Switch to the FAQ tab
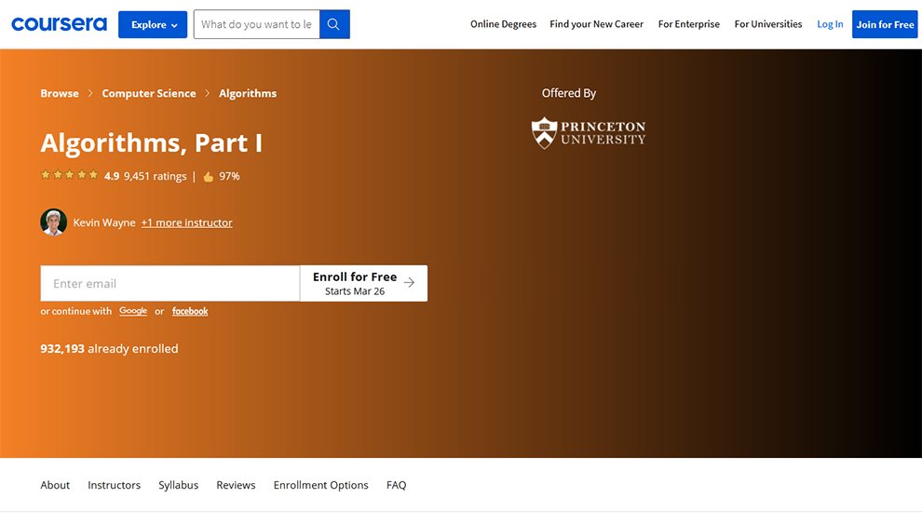Viewport: 922px width, 525px height. (x=397, y=485)
